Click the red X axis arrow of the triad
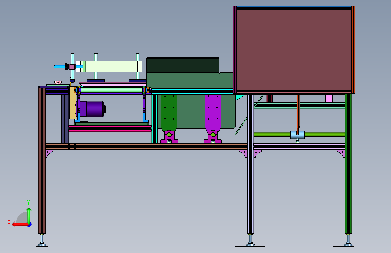This screenshot has height=253, width=391. click(20, 225)
